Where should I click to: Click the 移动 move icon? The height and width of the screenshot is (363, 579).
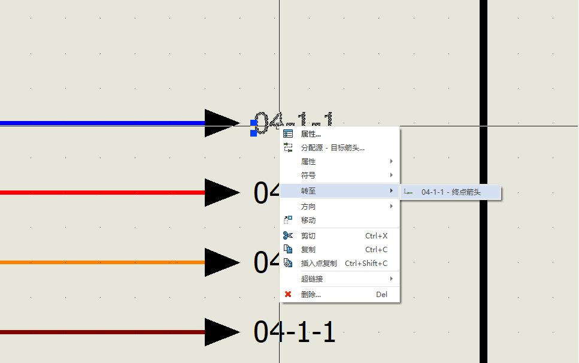pyautogui.click(x=288, y=220)
